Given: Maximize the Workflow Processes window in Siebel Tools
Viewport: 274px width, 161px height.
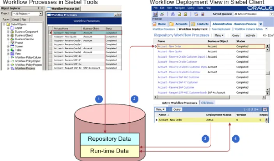Looking at the screenshot, I should (x=119, y=15).
